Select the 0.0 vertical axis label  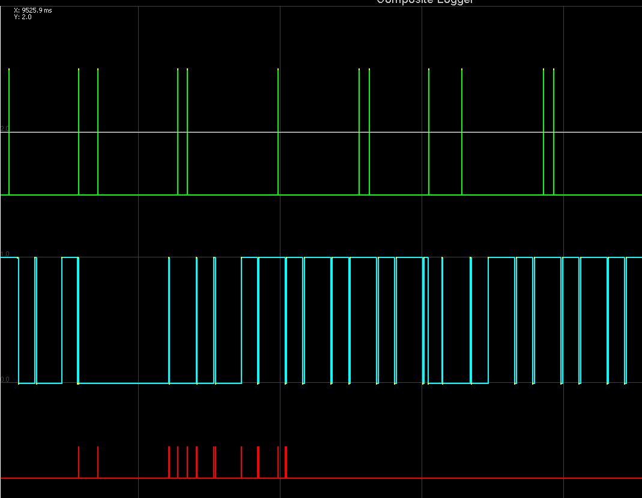pyautogui.click(x=4, y=379)
